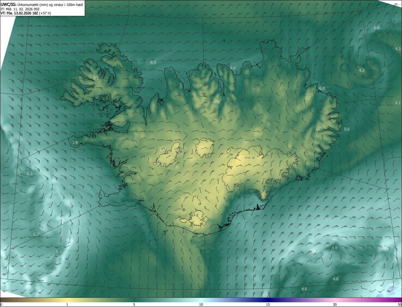Screen dimensions: 402x307
Task: Click the 6.4 value label
Action: tap(233, 68)
